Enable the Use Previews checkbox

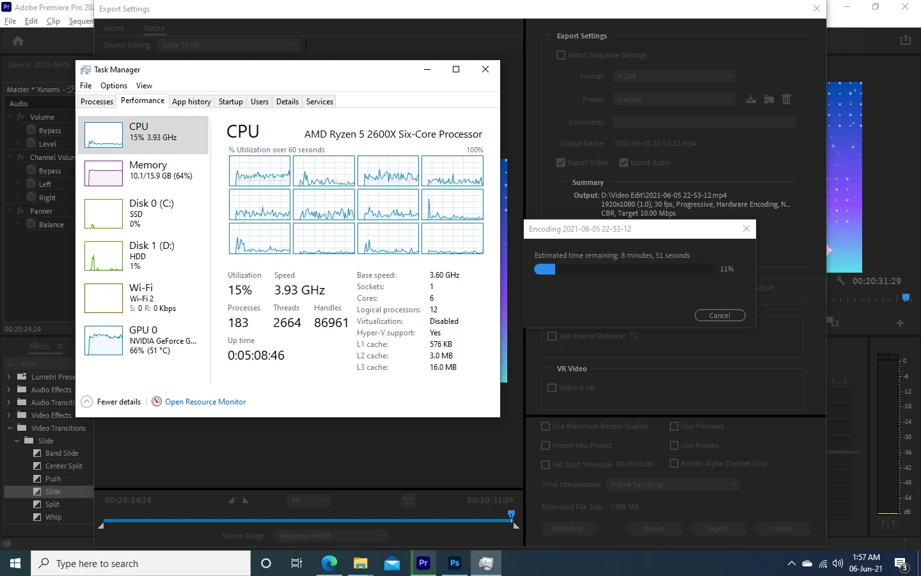tap(674, 426)
